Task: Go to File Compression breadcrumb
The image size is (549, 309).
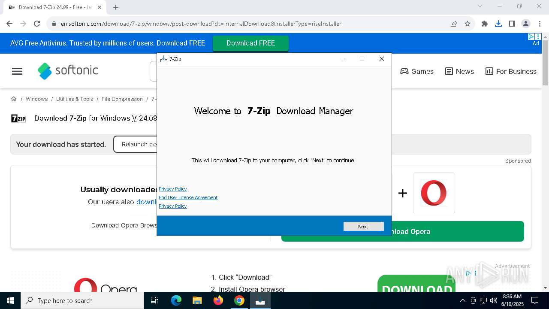Action: tap(122, 99)
